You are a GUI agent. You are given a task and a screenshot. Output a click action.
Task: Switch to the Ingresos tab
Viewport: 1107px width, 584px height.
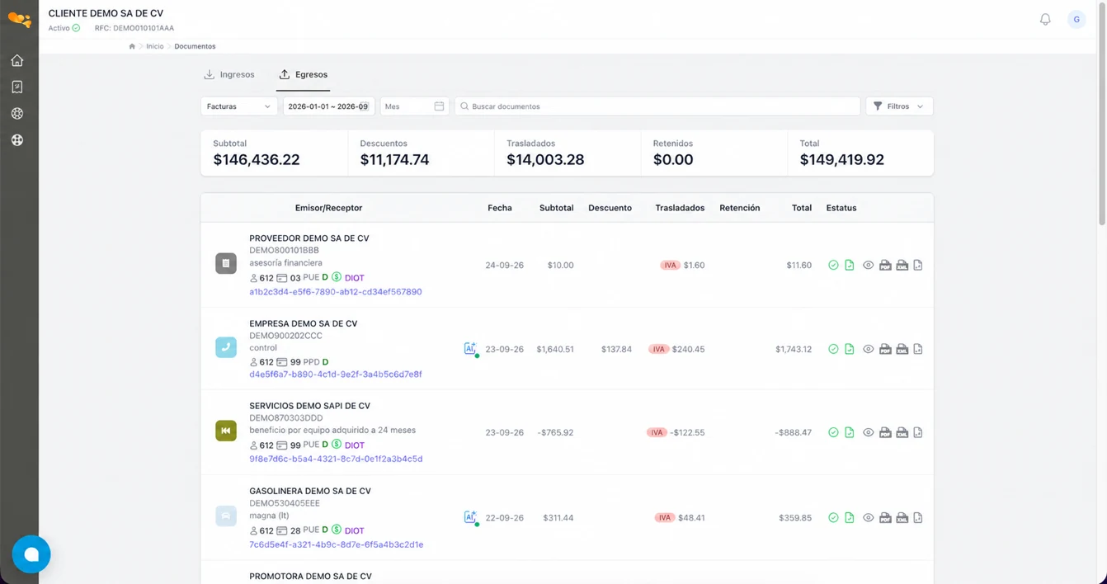click(x=229, y=74)
